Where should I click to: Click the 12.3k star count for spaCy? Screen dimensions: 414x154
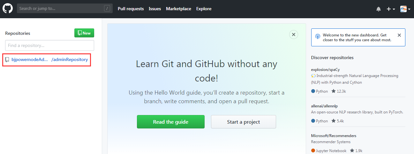pos(339,91)
